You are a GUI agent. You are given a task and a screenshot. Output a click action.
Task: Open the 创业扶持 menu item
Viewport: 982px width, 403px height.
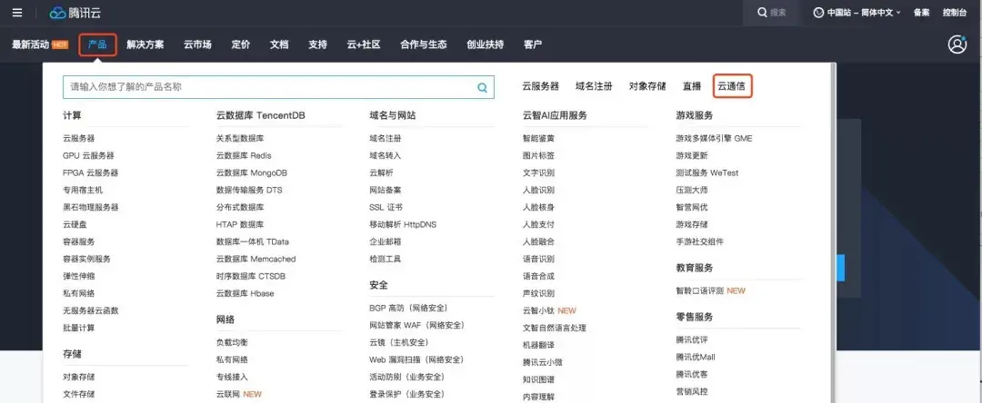click(x=485, y=44)
